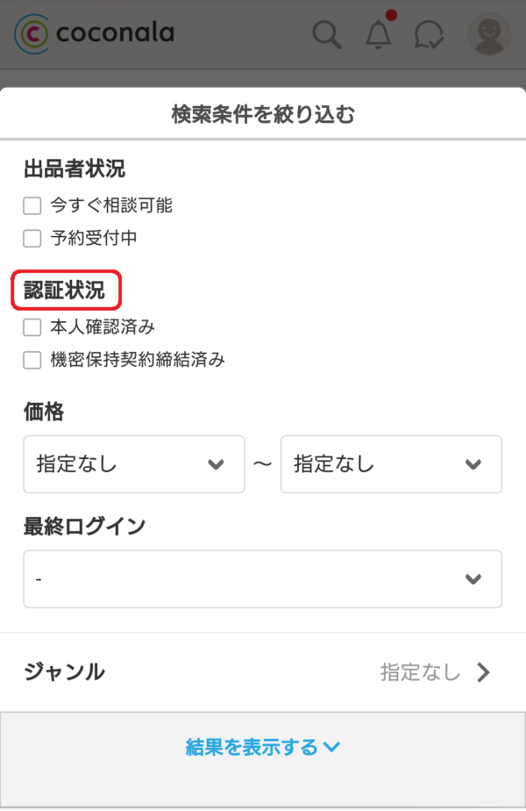The image size is (526, 811).
Task: Click the 認証状況 section heading
Action: [x=64, y=291]
